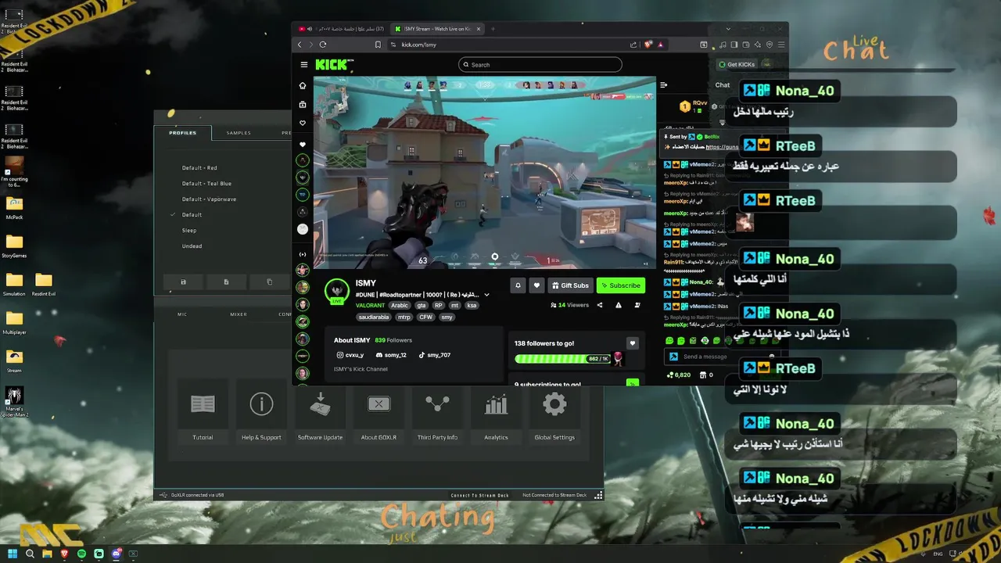This screenshot has width=1001, height=563.
Task: Collapse the Kick chat panel icon
Action: [x=664, y=85]
